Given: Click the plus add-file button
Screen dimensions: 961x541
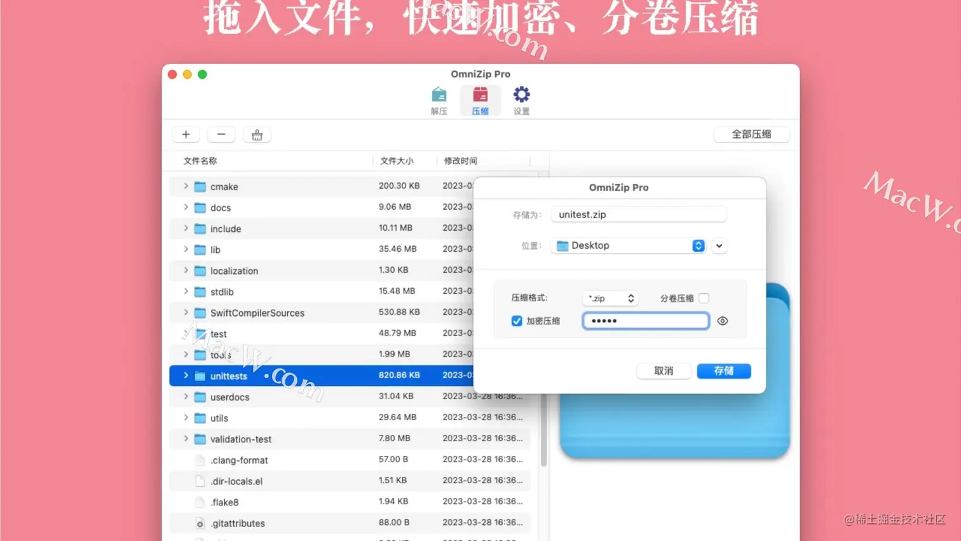Looking at the screenshot, I should (186, 134).
